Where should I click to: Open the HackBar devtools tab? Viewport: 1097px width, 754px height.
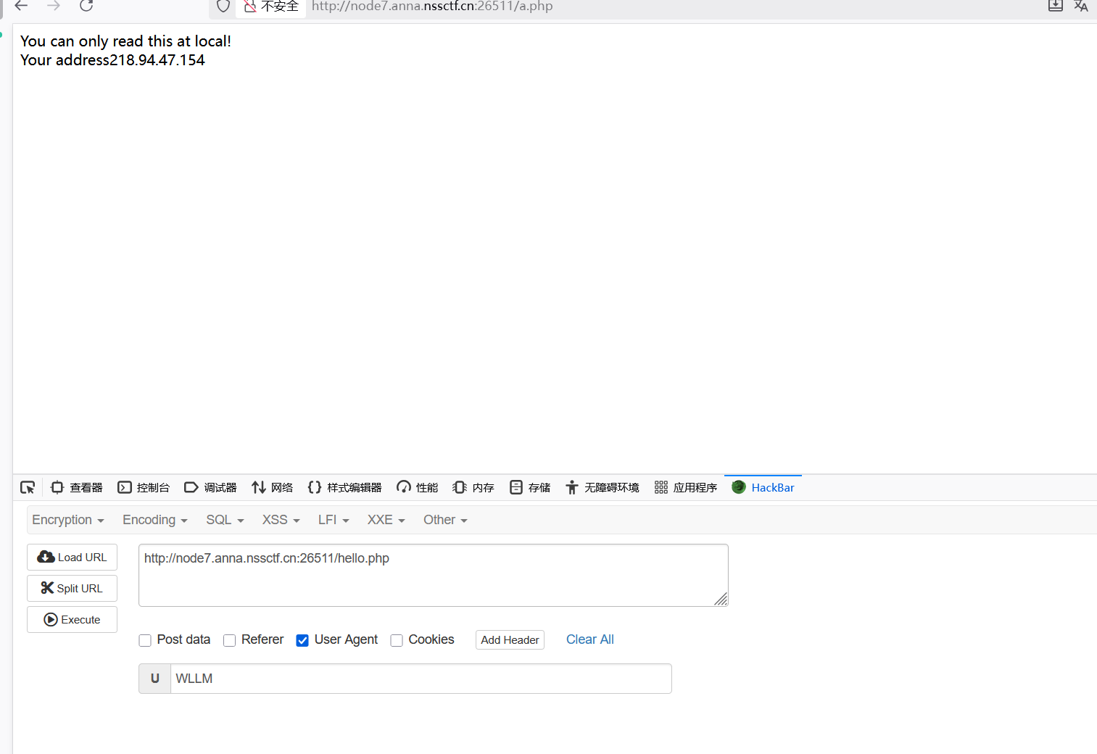tap(763, 487)
